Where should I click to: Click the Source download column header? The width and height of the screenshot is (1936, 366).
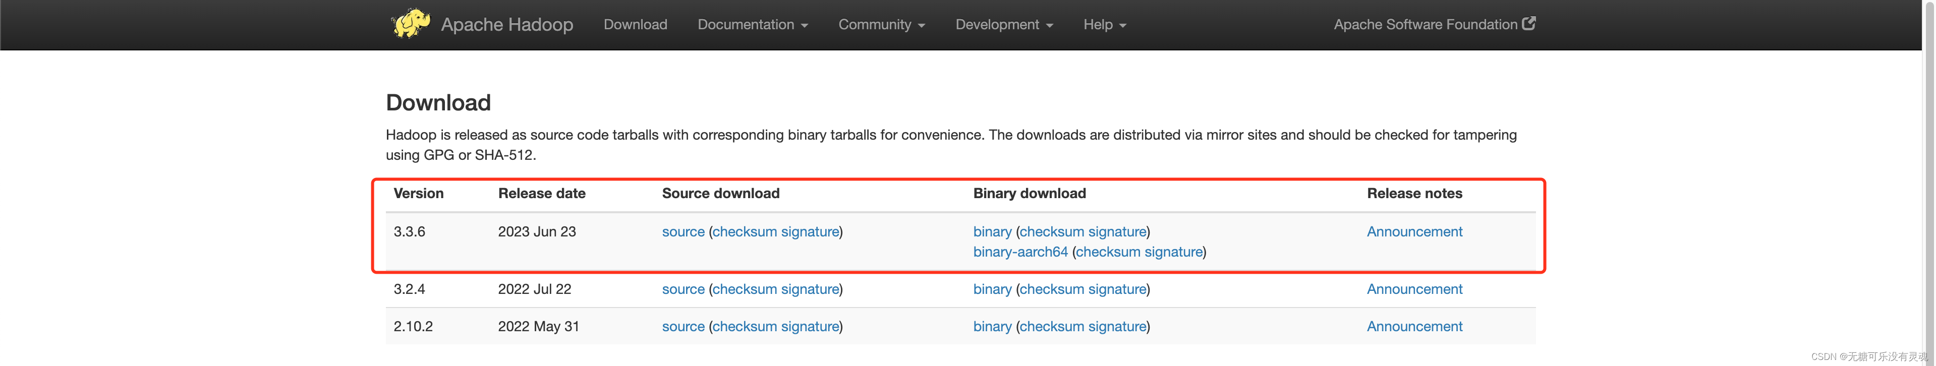click(x=720, y=193)
